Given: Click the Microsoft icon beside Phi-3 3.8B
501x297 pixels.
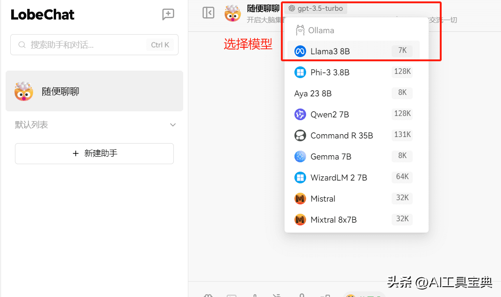Looking at the screenshot, I should [300, 72].
